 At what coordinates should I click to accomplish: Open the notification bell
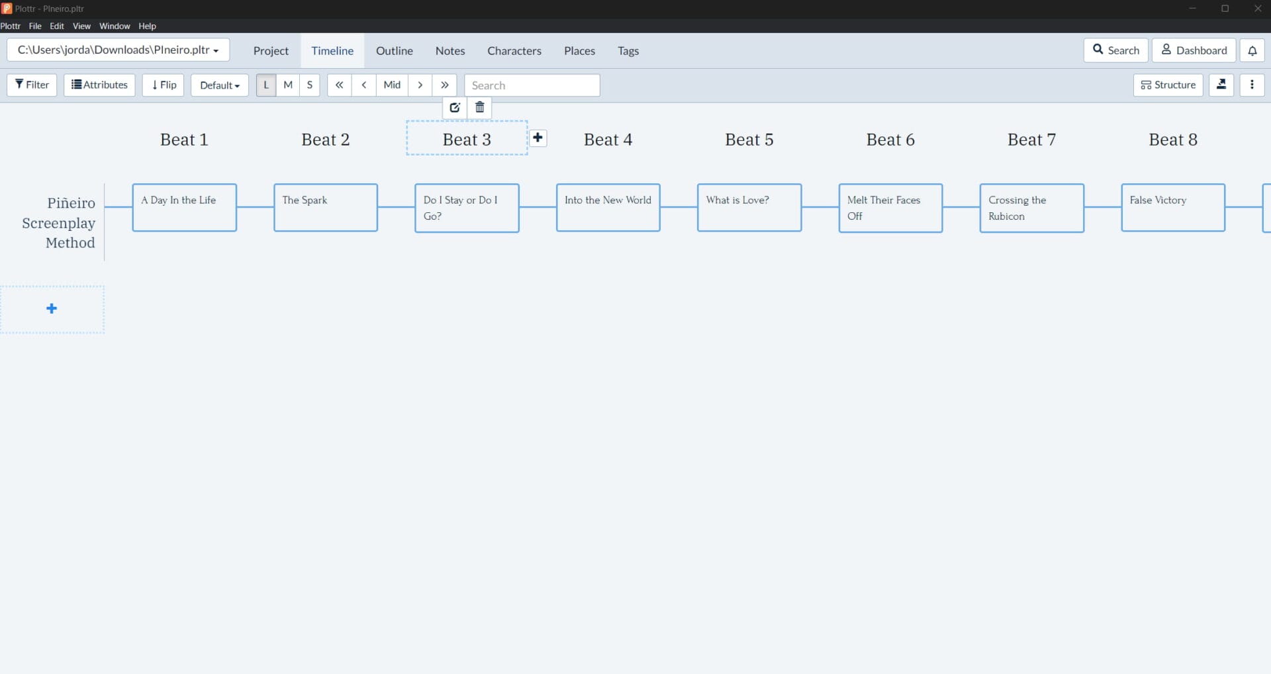[x=1252, y=50]
